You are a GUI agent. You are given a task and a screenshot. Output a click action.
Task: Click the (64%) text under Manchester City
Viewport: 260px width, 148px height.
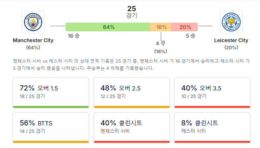[x=33, y=48]
